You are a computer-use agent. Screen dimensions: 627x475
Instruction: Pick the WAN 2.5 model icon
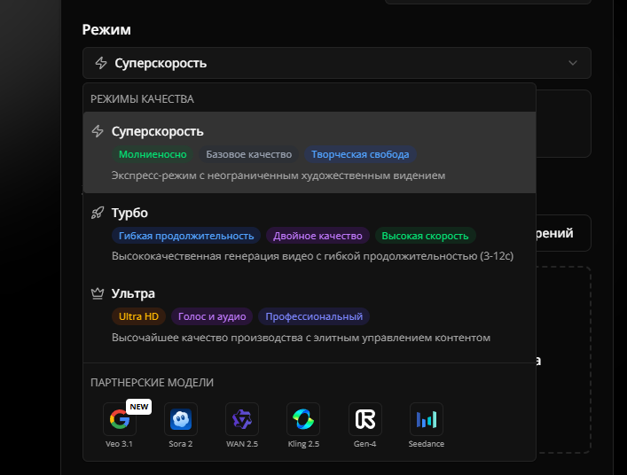tap(242, 419)
